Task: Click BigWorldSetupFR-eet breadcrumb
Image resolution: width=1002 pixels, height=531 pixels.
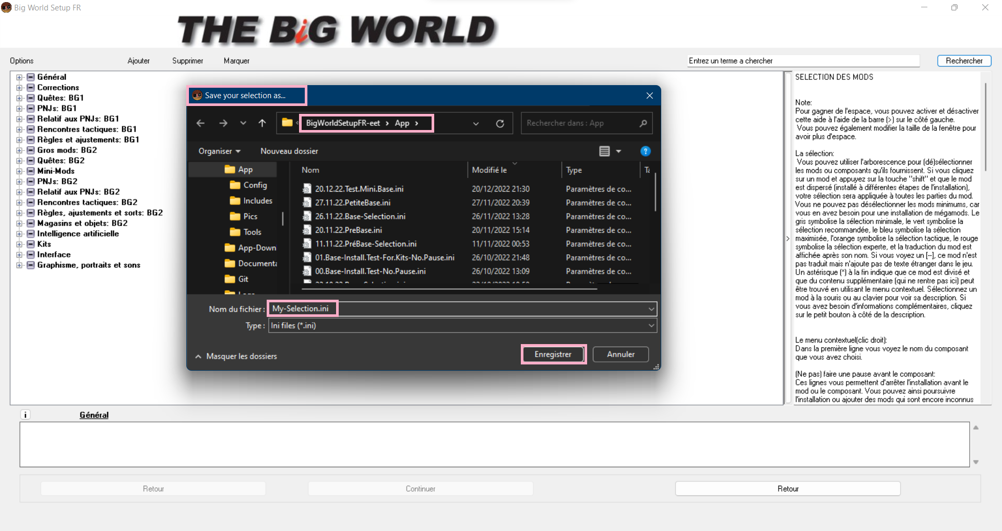Action: tap(343, 123)
